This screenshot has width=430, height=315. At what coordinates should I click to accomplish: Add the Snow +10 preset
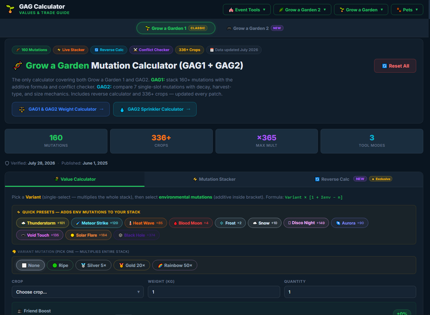point(264,223)
